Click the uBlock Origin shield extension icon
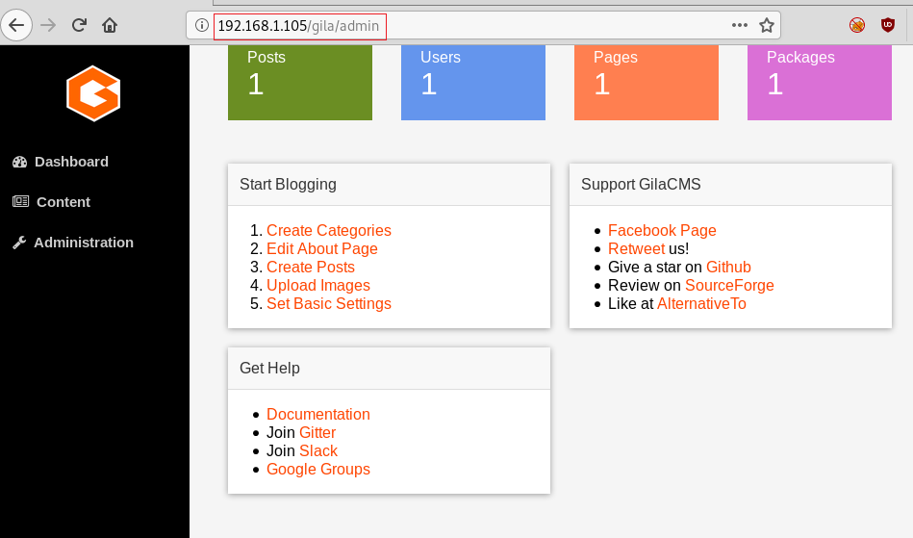This screenshot has width=913, height=538. 887,25
